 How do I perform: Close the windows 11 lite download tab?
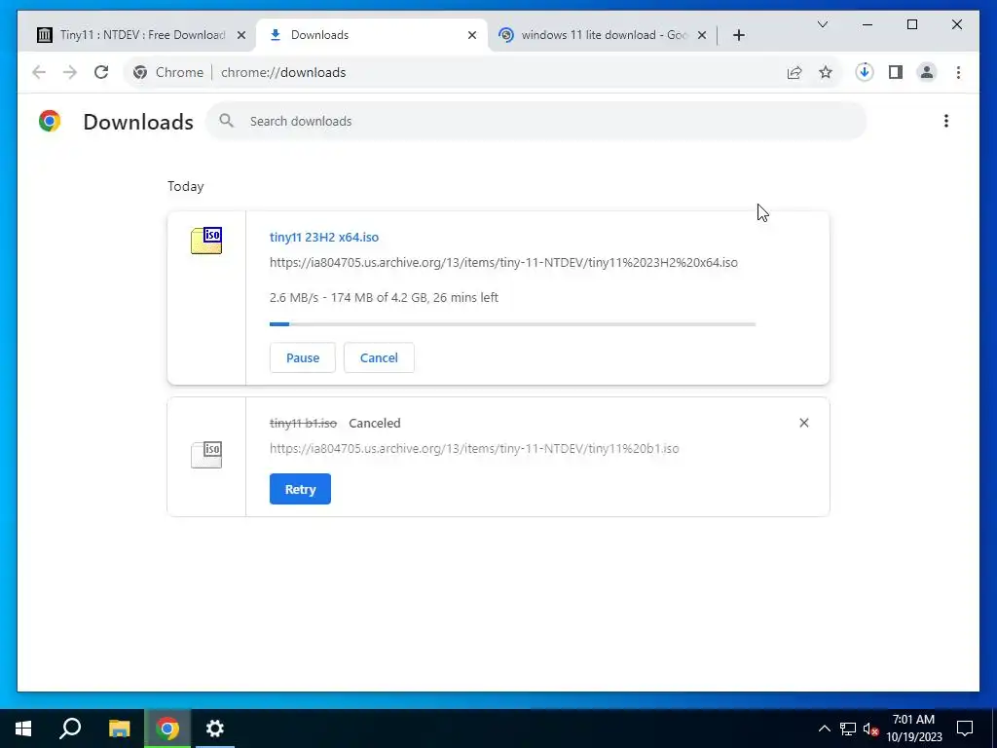point(702,36)
